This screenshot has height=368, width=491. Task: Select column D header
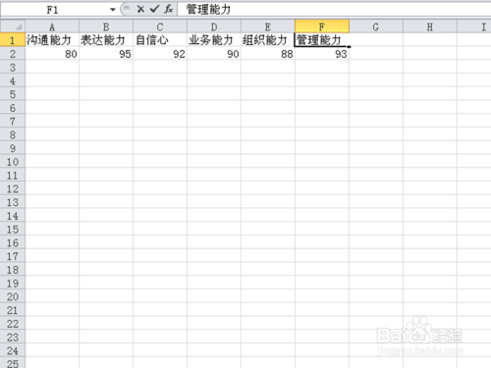pyautogui.click(x=214, y=26)
